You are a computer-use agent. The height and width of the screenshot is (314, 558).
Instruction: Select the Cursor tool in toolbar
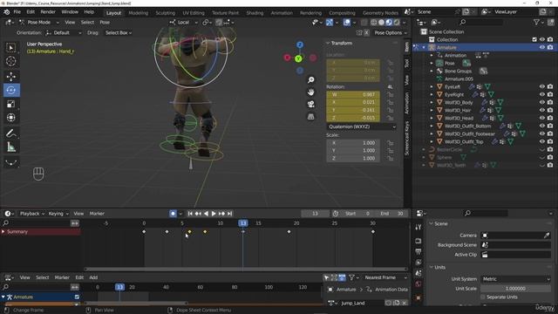(x=11, y=61)
